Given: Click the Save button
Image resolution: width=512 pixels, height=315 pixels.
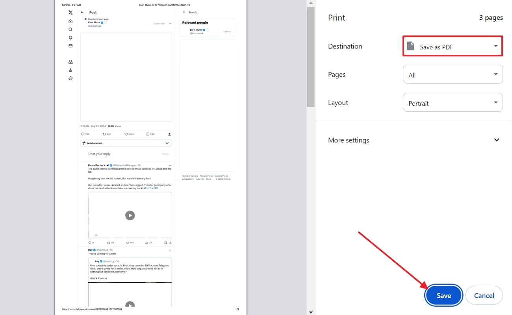Looking at the screenshot, I should [x=443, y=295].
